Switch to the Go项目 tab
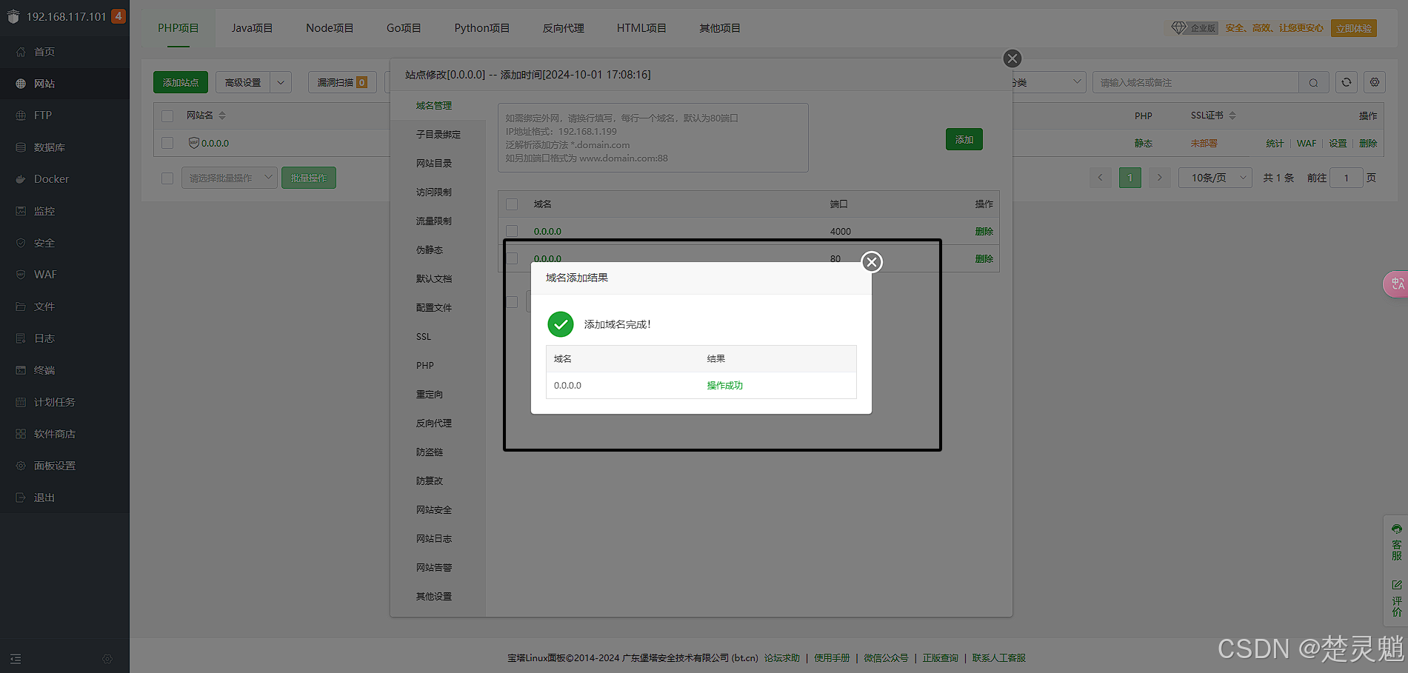This screenshot has width=1408, height=673. click(x=404, y=28)
